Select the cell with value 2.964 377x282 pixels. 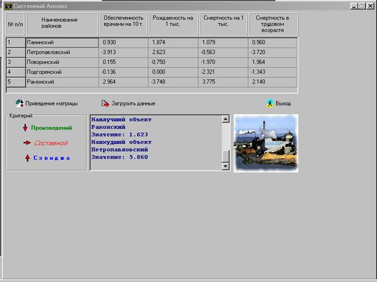click(123, 82)
